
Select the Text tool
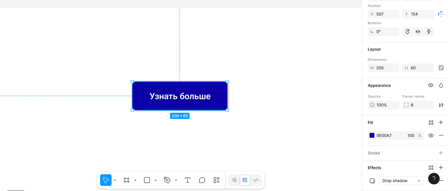coord(187,180)
